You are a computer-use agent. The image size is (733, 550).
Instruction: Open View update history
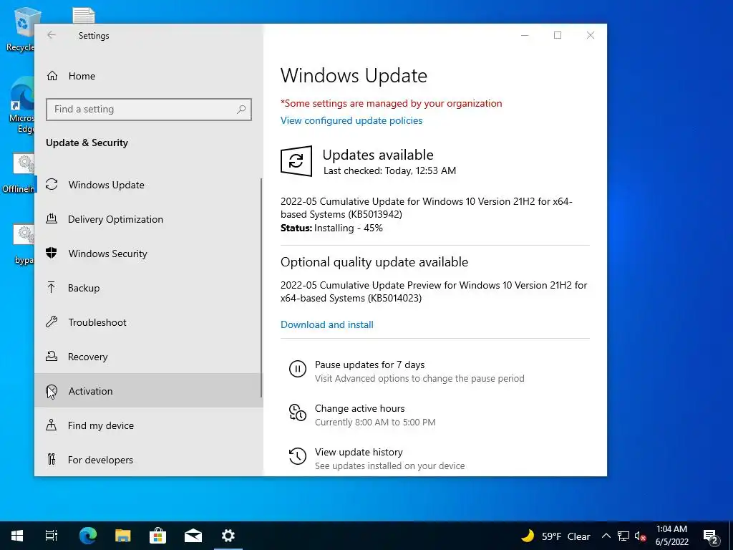click(359, 453)
